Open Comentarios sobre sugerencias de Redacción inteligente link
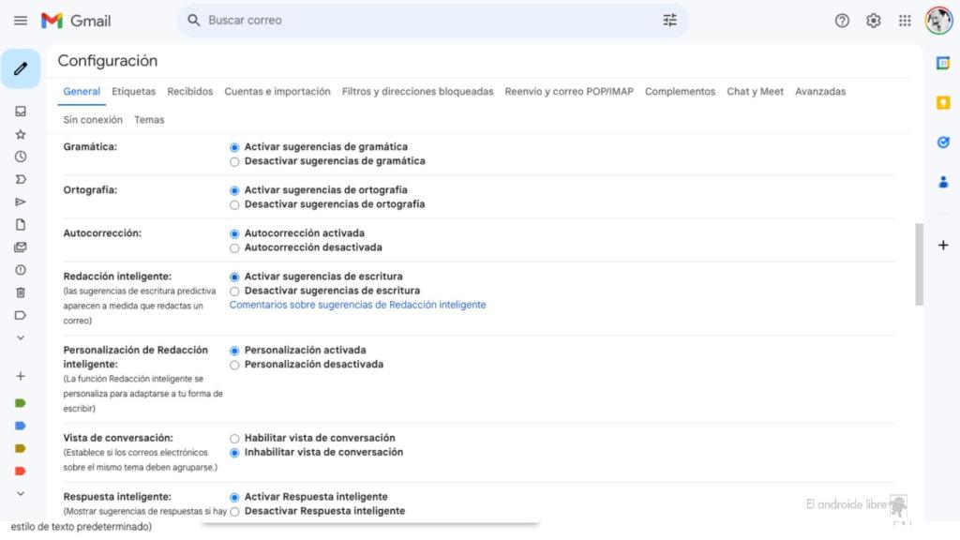 (x=357, y=305)
